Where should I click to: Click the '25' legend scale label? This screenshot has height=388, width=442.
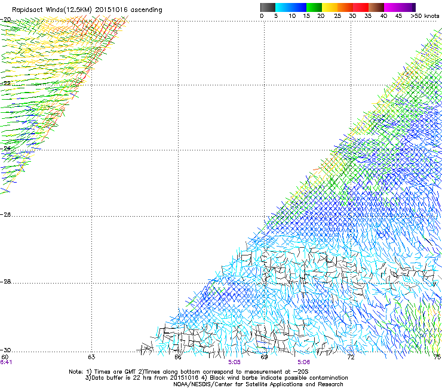[x=337, y=16]
